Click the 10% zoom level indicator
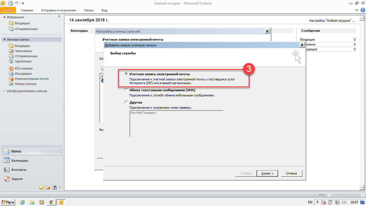 tap(322, 195)
